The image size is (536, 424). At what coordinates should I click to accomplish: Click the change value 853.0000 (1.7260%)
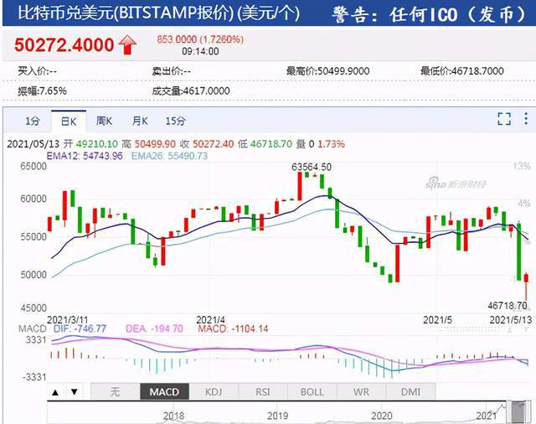200,39
